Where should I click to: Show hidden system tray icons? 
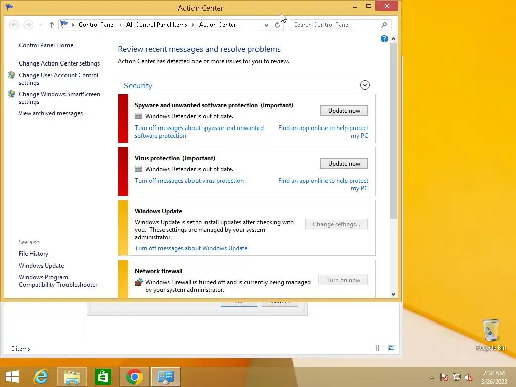pyautogui.click(x=432, y=377)
